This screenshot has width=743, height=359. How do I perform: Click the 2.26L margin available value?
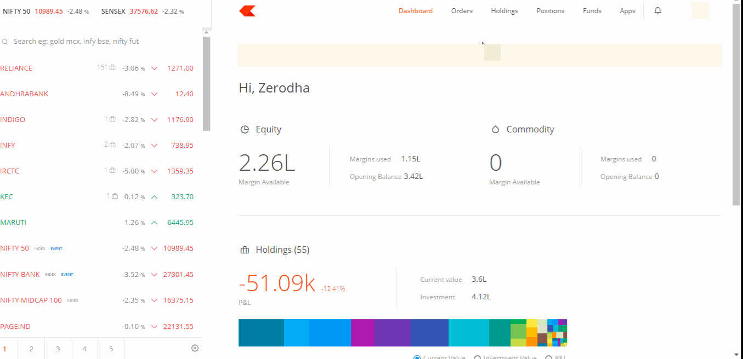[x=267, y=163]
